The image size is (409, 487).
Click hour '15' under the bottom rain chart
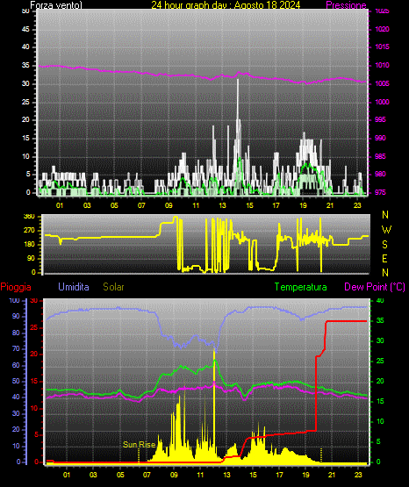click(x=253, y=475)
